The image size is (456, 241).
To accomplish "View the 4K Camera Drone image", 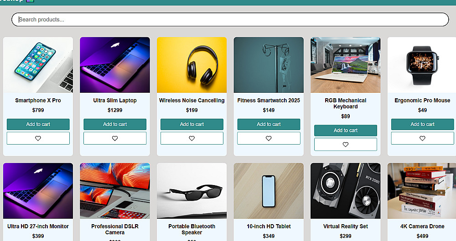I will tap(422, 191).
